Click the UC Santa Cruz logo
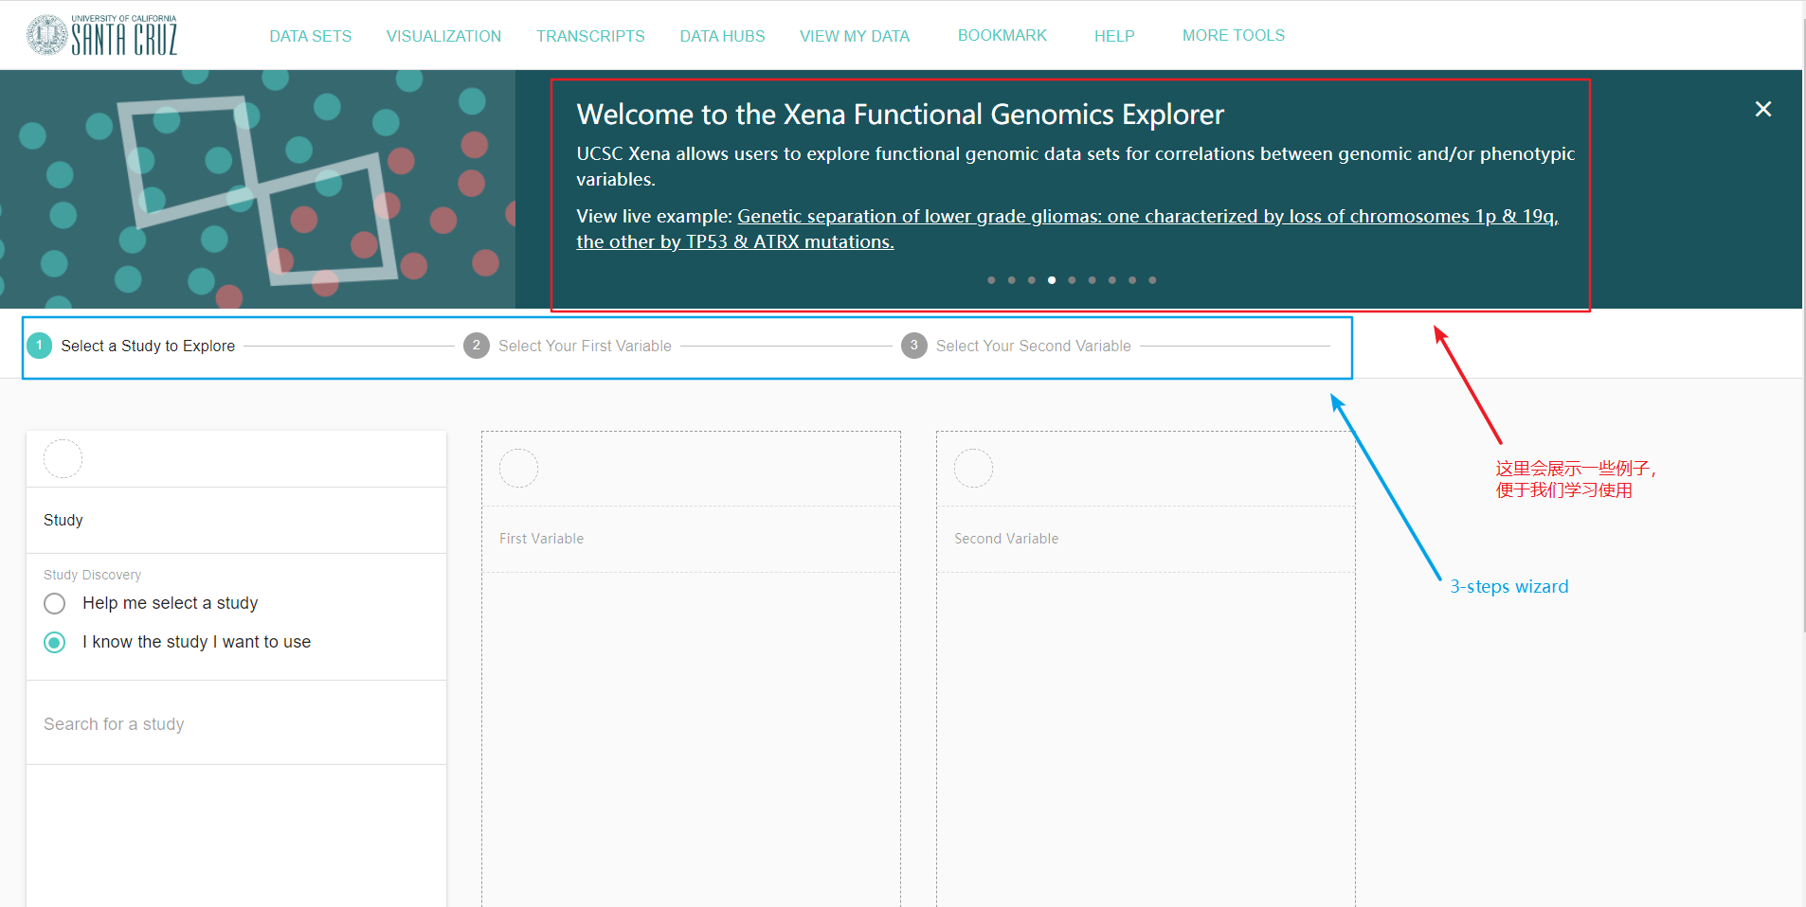The width and height of the screenshot is (1806, 907). (x=101, y=35)
